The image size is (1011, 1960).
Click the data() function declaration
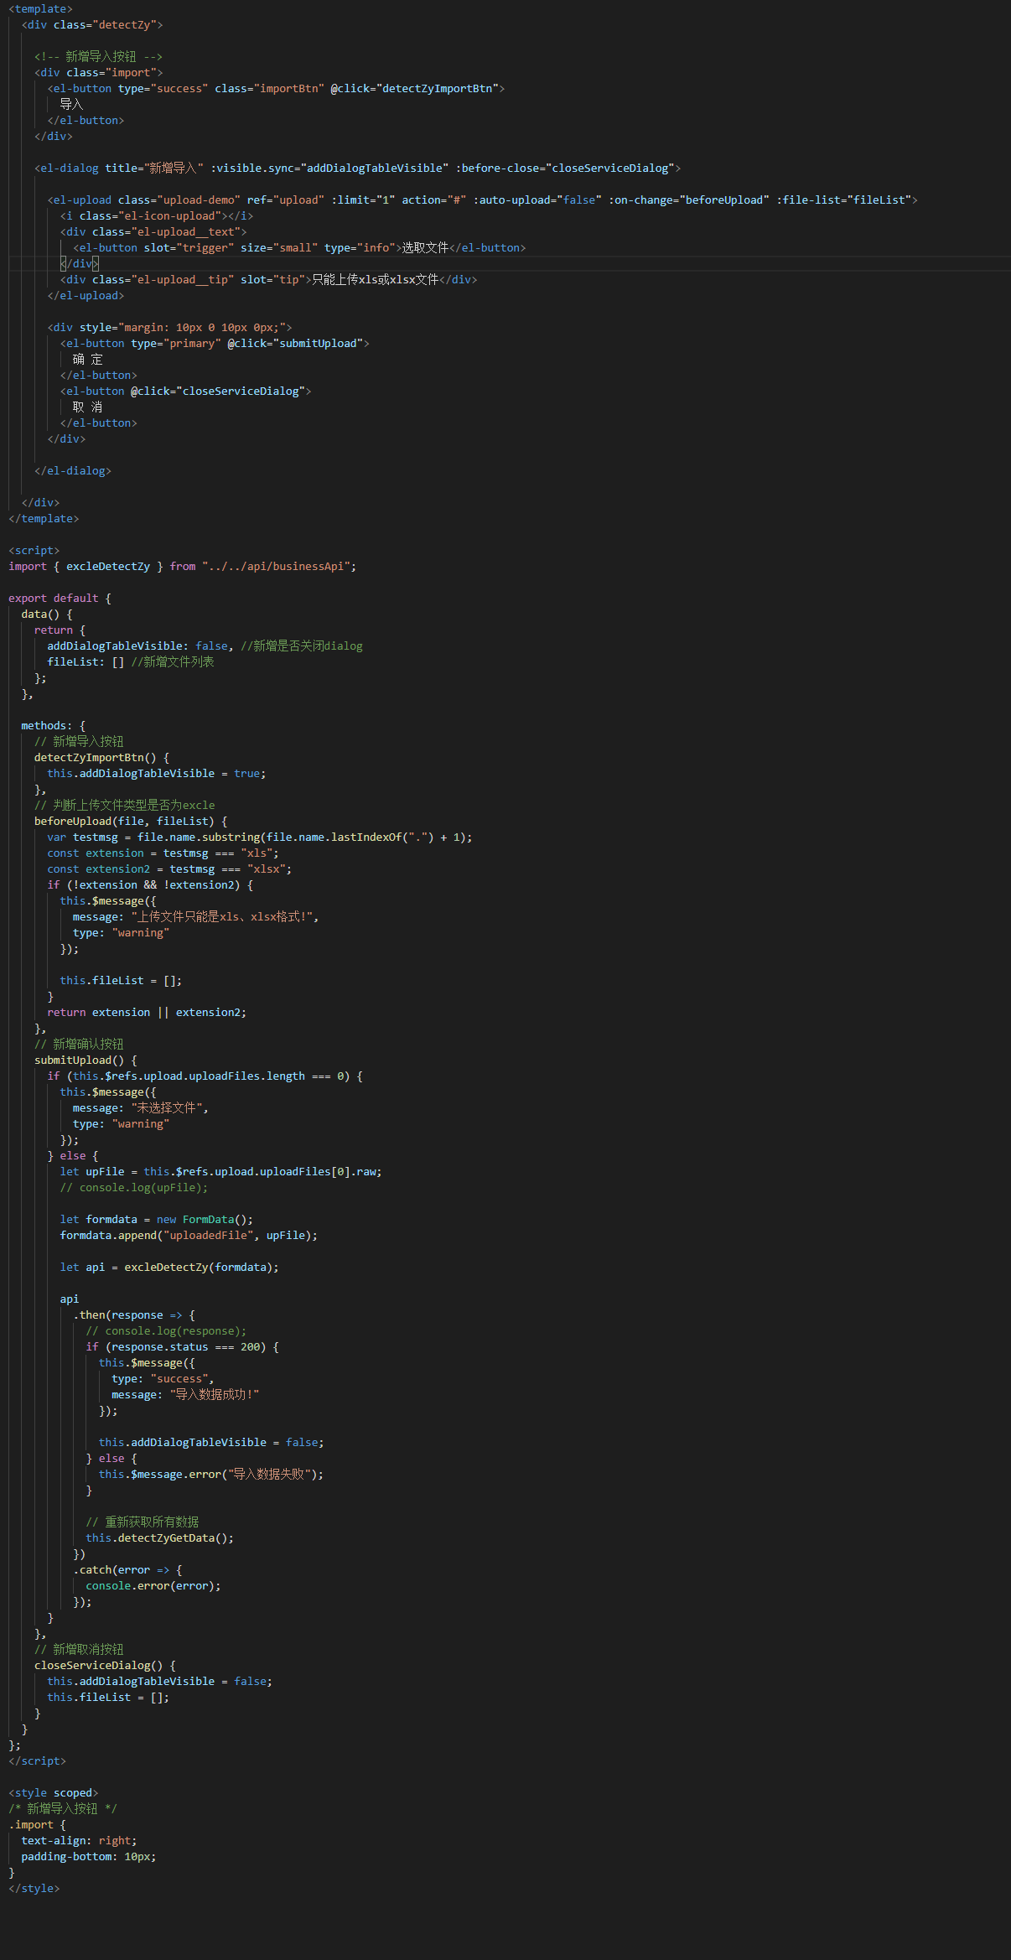pos(47,614)
